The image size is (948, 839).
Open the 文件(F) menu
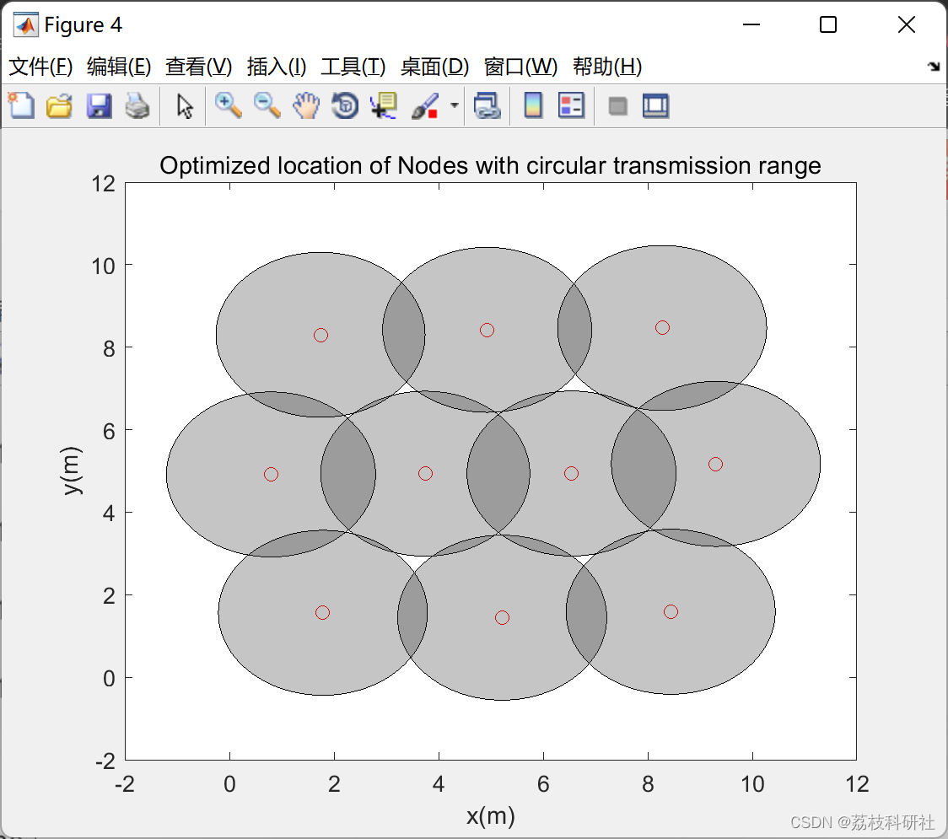click(40, 67)
